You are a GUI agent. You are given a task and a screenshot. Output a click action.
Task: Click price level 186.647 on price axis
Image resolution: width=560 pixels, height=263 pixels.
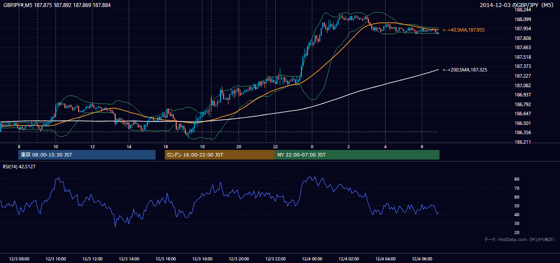click(523, 114)
